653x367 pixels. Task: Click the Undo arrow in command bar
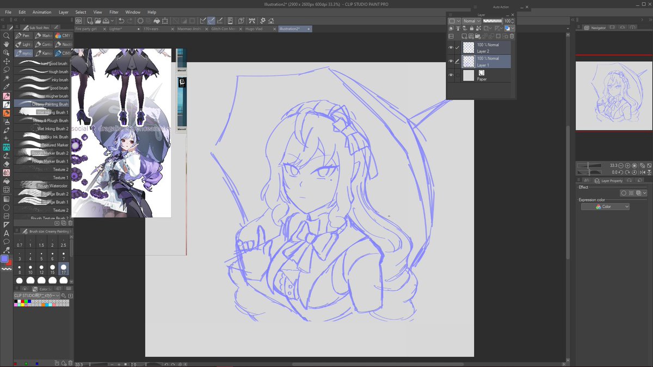[121, 21]
